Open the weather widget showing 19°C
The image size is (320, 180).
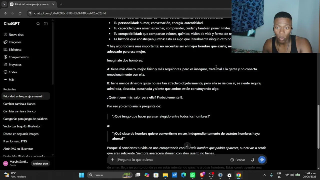click(x=15, y=175)
